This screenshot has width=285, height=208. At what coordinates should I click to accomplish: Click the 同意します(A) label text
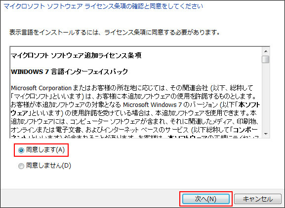click(45, 150)
